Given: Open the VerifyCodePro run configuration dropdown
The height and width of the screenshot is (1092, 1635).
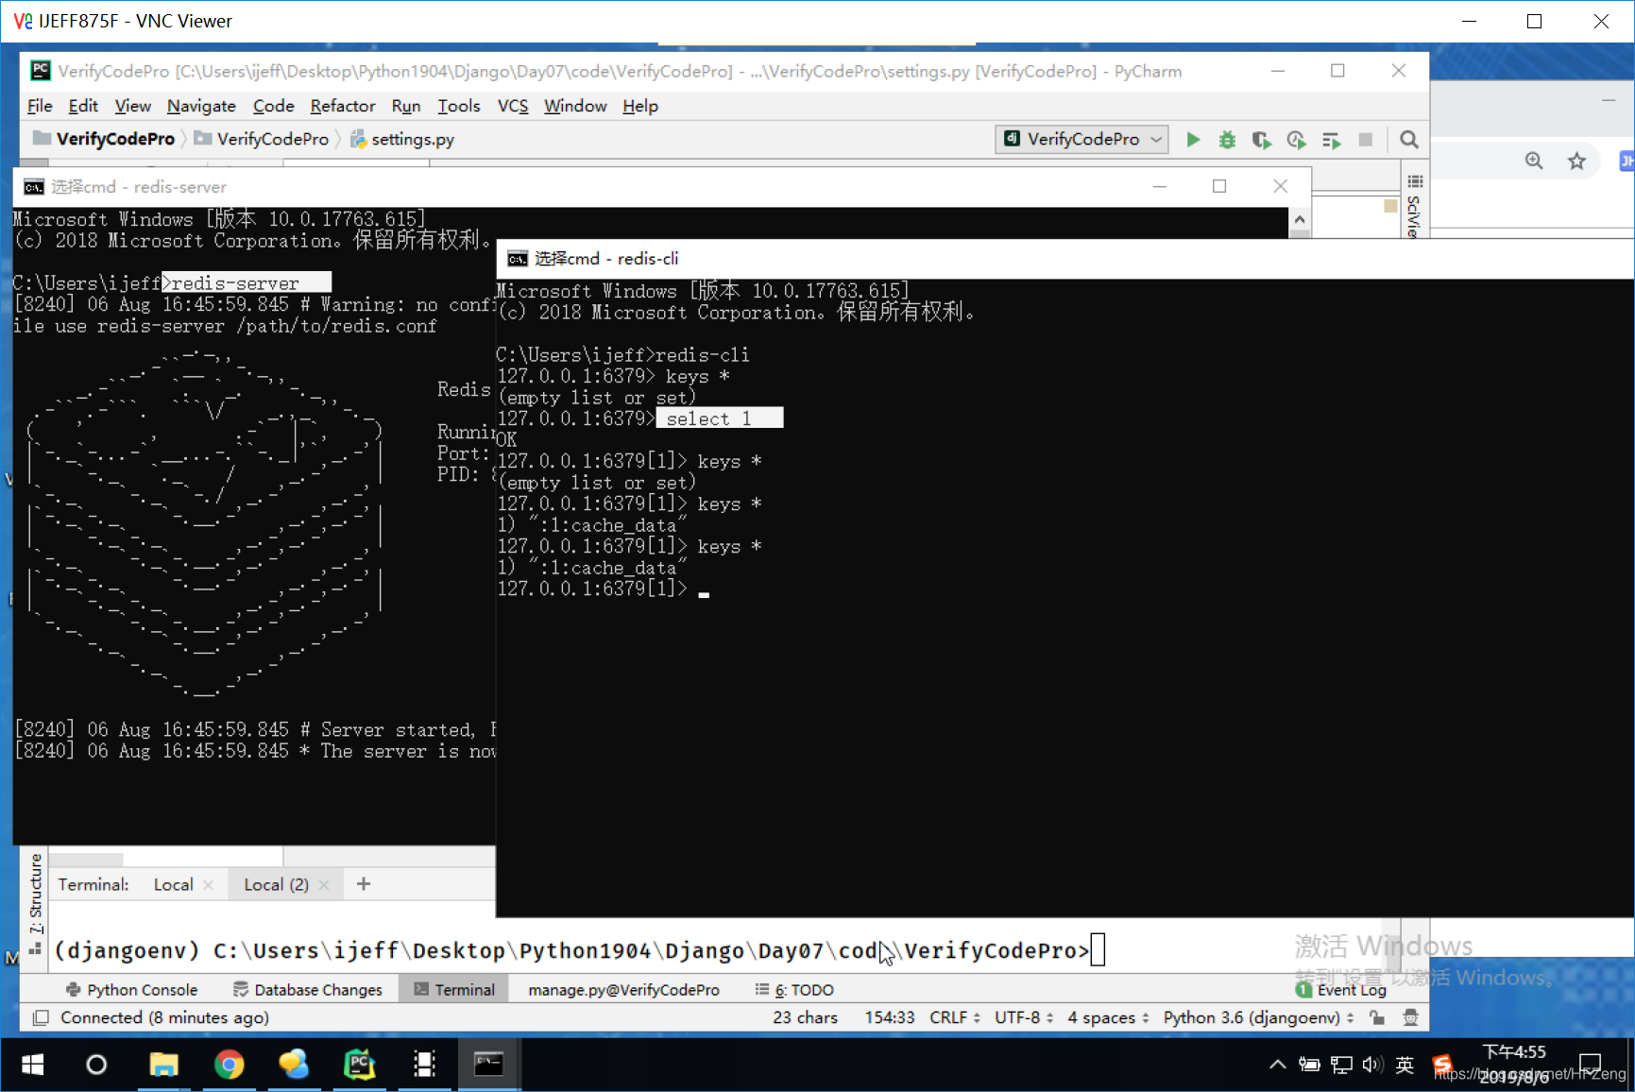Looking at the screenshot, I should pyautogui.click(x=1082, y=139).
